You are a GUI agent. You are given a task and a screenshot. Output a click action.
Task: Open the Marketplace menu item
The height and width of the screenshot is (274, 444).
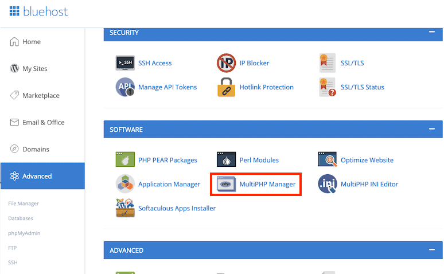pyautogui.click(x=42, y=95)
